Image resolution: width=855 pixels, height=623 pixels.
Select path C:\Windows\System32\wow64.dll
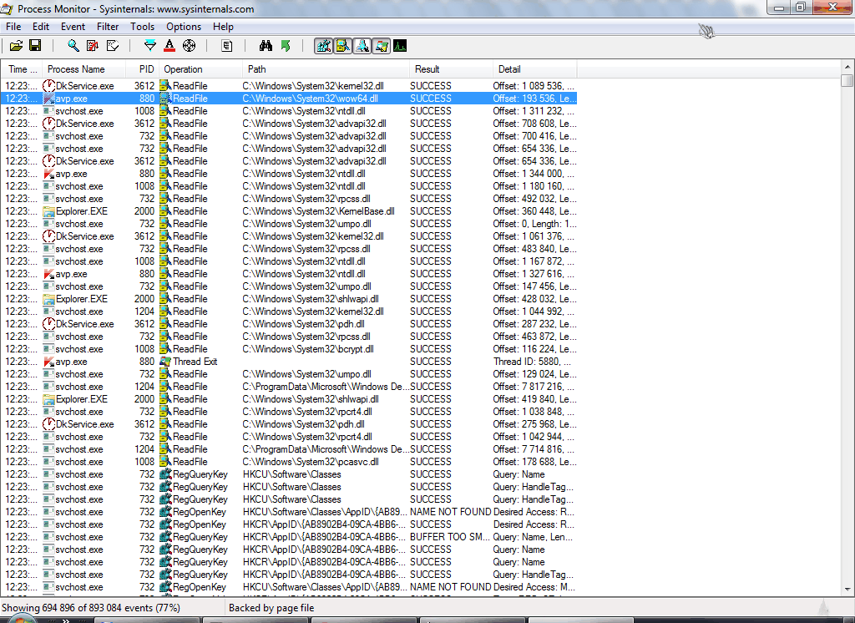pyautogui.click(x=311, y=99)
